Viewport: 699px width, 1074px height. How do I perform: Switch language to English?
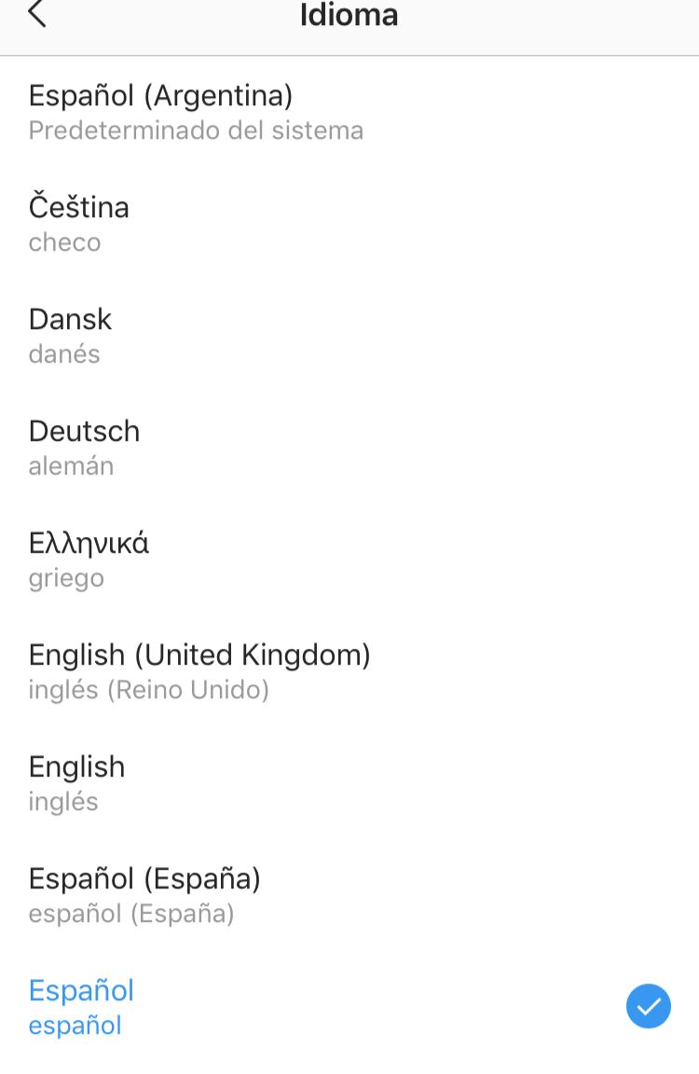[349, 783]
